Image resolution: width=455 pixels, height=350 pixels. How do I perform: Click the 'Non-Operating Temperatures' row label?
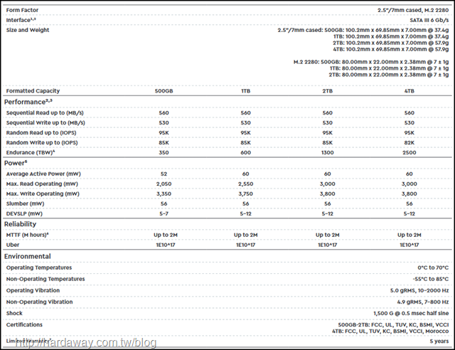[45, 279]
